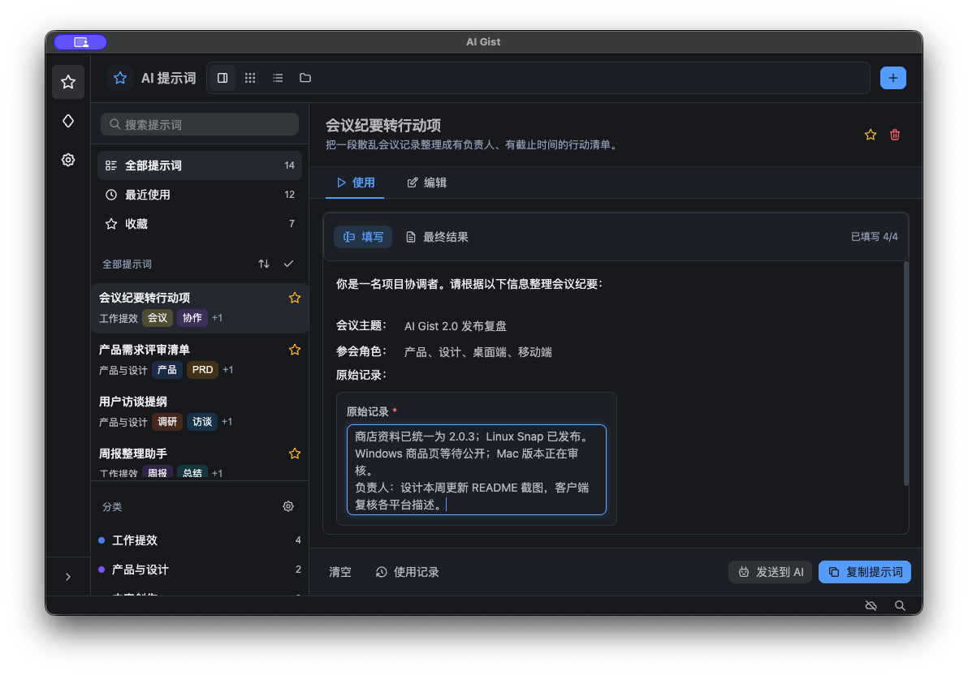The width and height of the screenshot is (968, 675).
Task: Click 复制提示词 button
Action: tap(865, 572)
